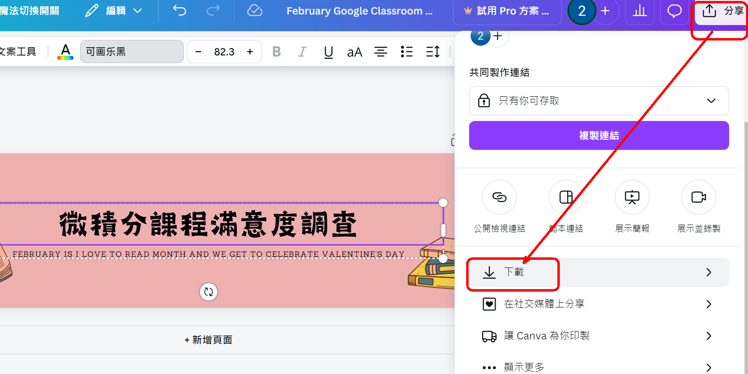Start presentation with 展示簡報 icon
748x374 pixels.
click(x=632, y=197)
